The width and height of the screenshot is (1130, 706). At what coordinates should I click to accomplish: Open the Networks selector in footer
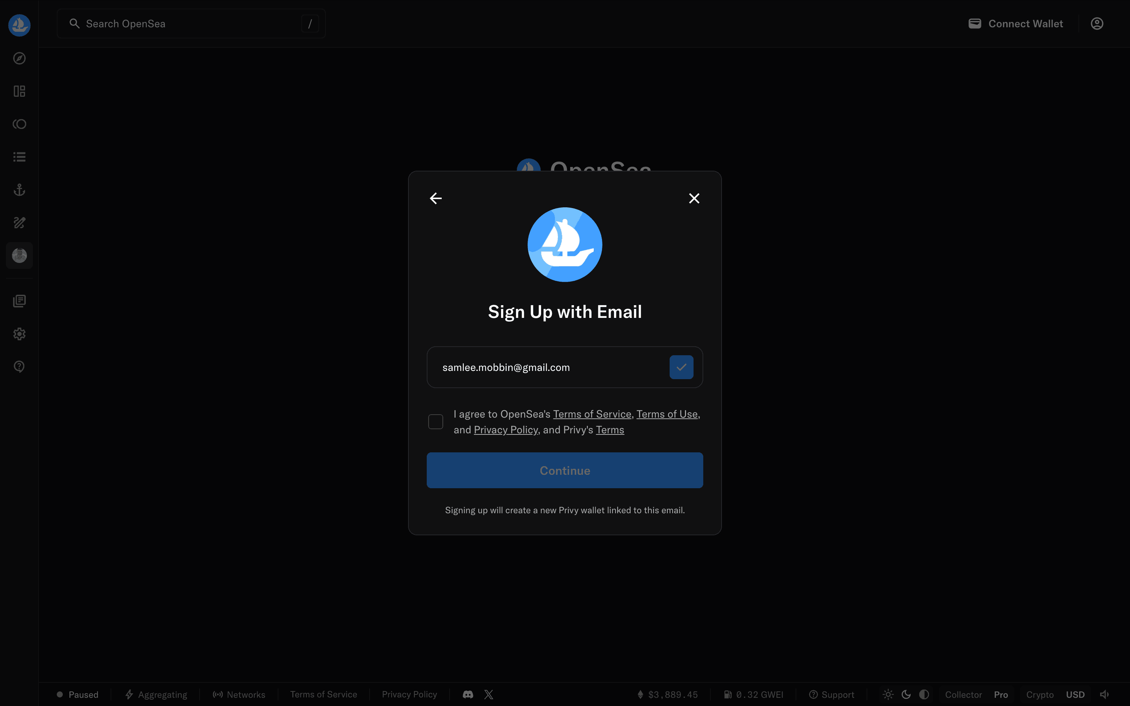coord(239,695)
